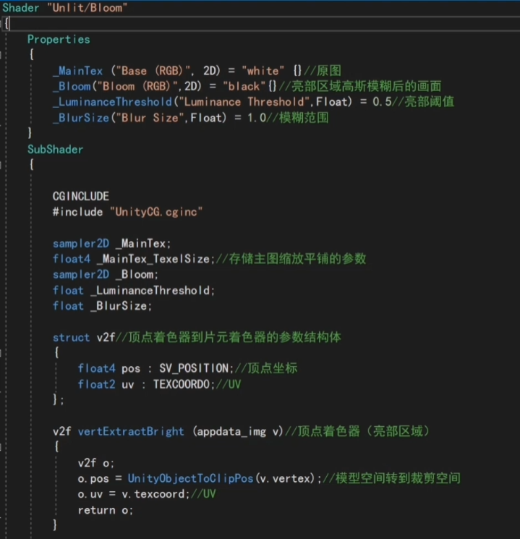Select the UnityObjectToClipPos function call

click(x=191, y=479)
